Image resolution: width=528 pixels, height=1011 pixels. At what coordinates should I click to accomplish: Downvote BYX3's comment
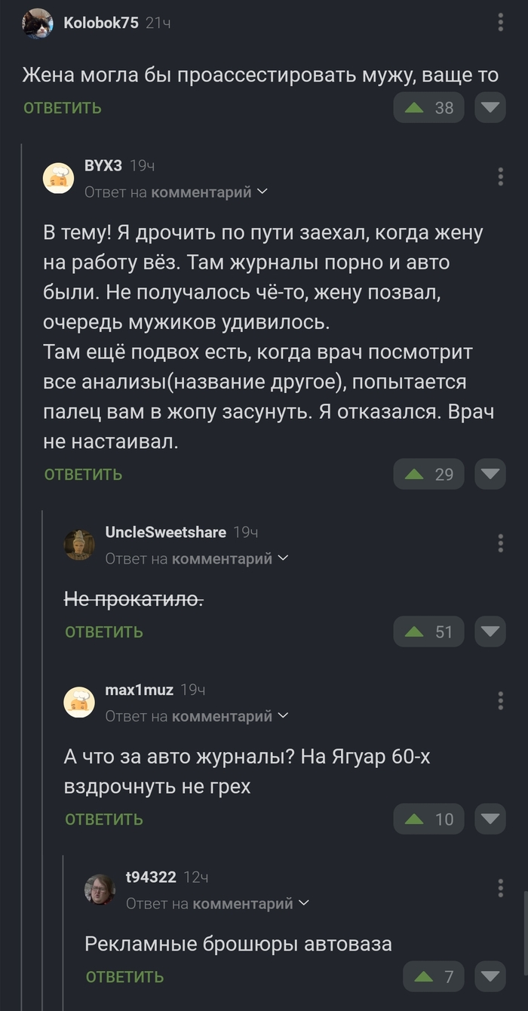(x=490, y=475)
